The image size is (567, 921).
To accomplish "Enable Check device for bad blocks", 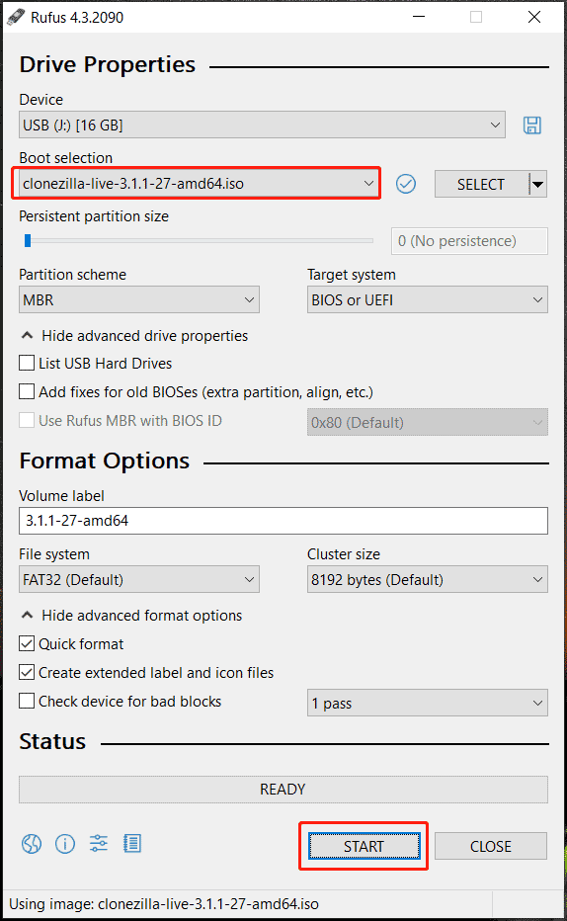I will click(x=27, y=701).
